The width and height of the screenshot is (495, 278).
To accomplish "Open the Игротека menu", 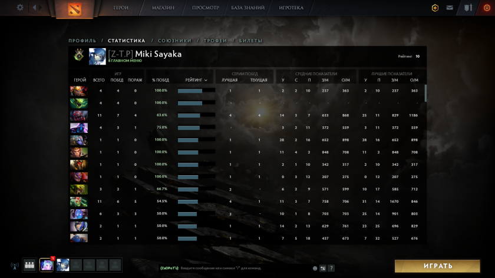I will pos(291,8).
